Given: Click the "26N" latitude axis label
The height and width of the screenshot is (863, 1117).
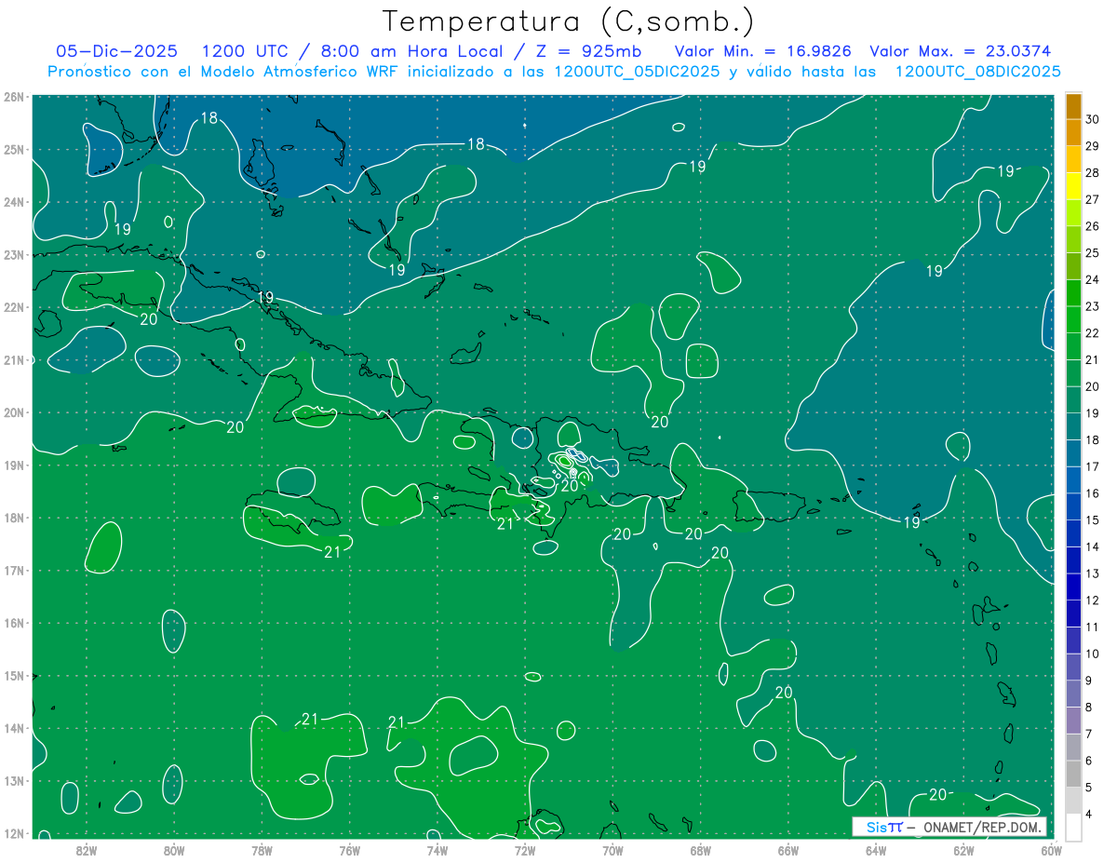Looking at the screenshot, I should pyautogui.click(x=14, y=96).
